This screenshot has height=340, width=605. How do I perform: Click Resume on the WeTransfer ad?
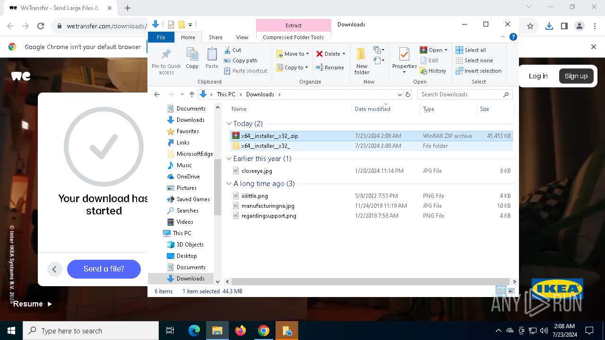33,304
